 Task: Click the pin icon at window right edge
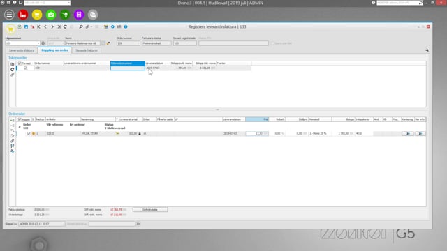(427, 50)
